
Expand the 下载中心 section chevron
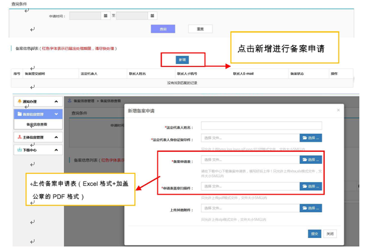(56, 150)
